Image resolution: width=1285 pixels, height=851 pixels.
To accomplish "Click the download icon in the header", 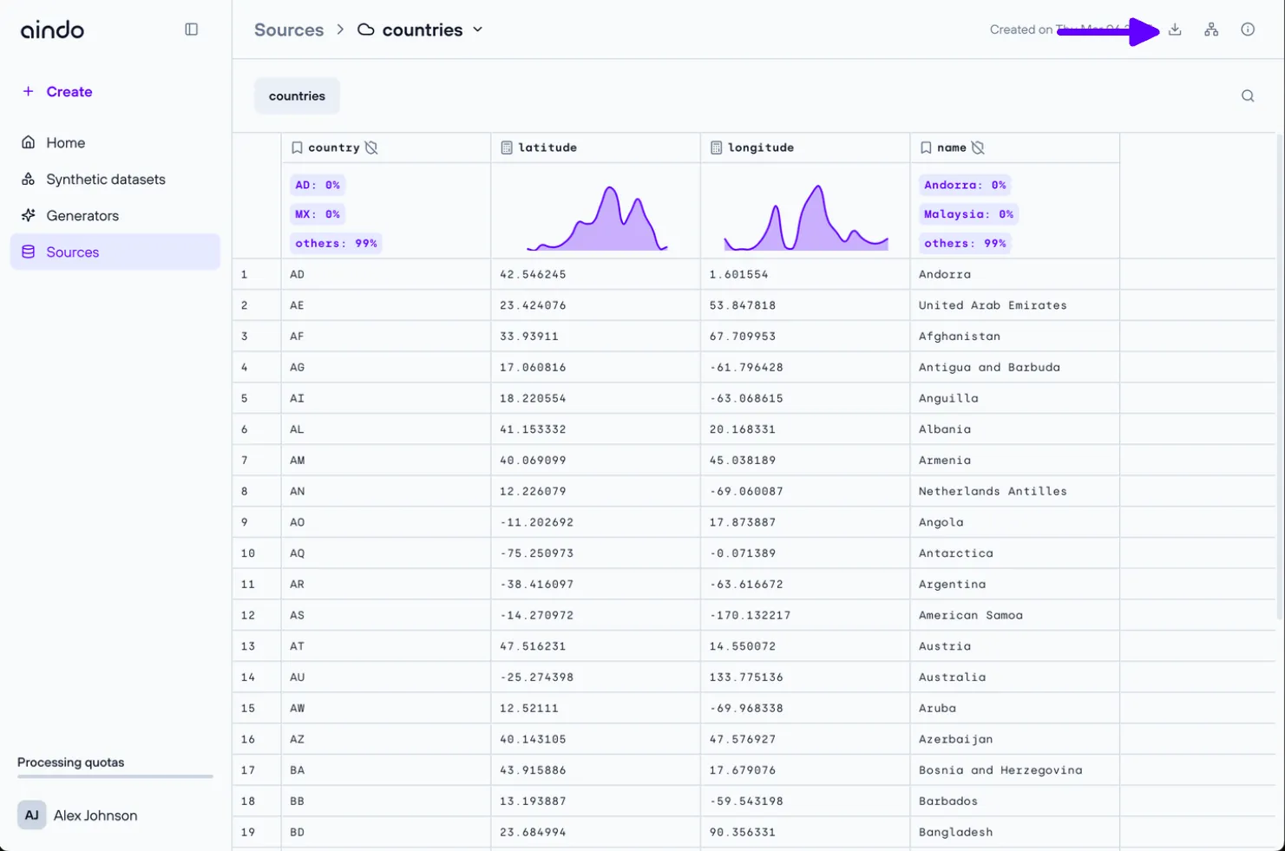I will pos(1175,29).
